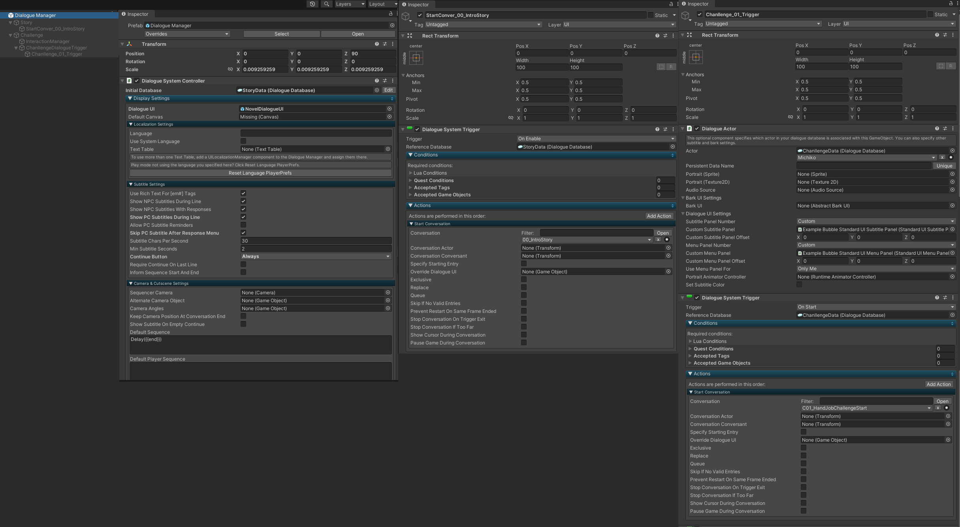Collapse the Subtitle Settings foldout
This screenshot has width=960, height=527.
click(x=131, y=184)
